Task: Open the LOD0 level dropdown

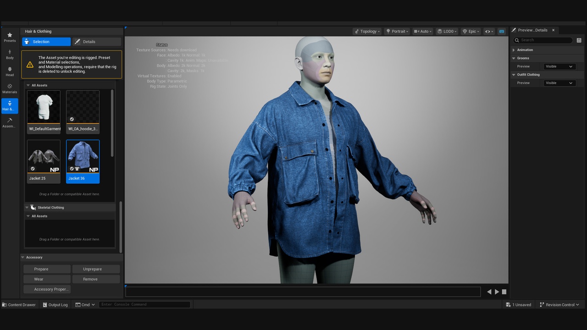Action: tap(447, 31)
